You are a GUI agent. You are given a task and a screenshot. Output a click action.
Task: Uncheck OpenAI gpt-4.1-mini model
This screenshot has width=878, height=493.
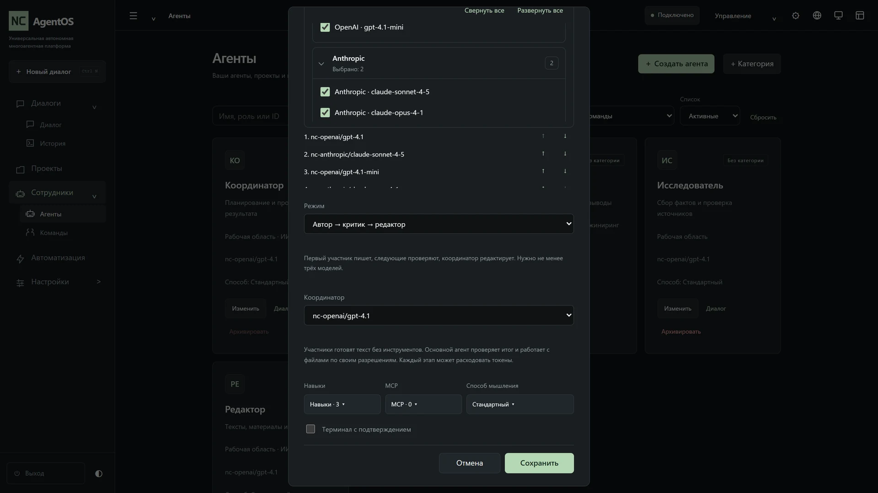point(325,27)
